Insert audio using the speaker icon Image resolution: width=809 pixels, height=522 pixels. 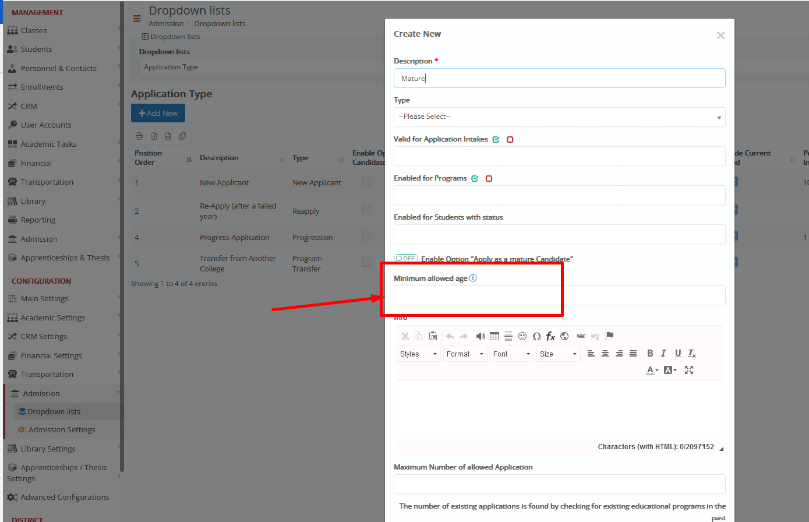coord(481,336)
